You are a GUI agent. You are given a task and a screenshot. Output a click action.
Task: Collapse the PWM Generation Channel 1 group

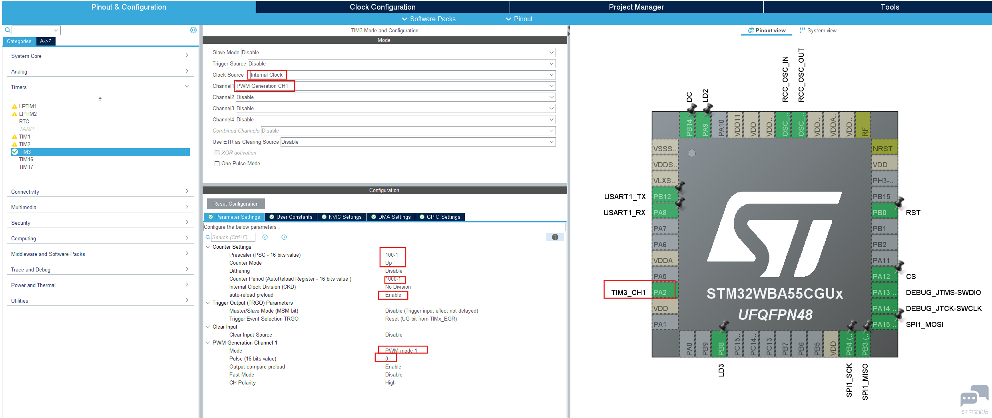pyautogui.click(x=208, y=343)
